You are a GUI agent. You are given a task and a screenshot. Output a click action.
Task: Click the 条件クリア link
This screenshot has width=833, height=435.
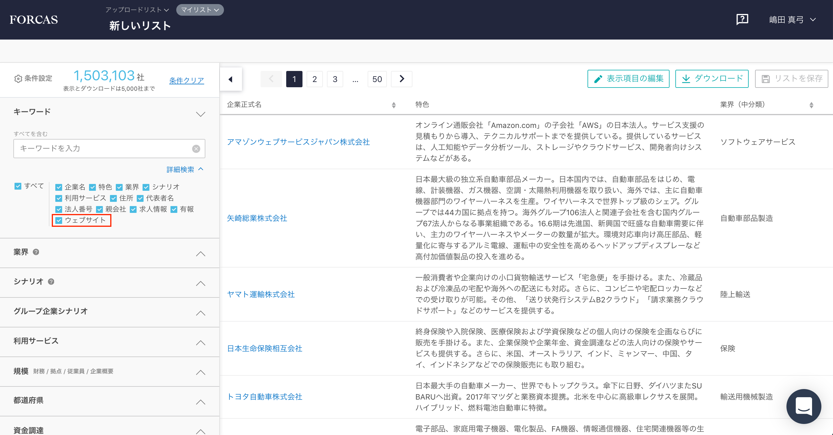(187, 81)
